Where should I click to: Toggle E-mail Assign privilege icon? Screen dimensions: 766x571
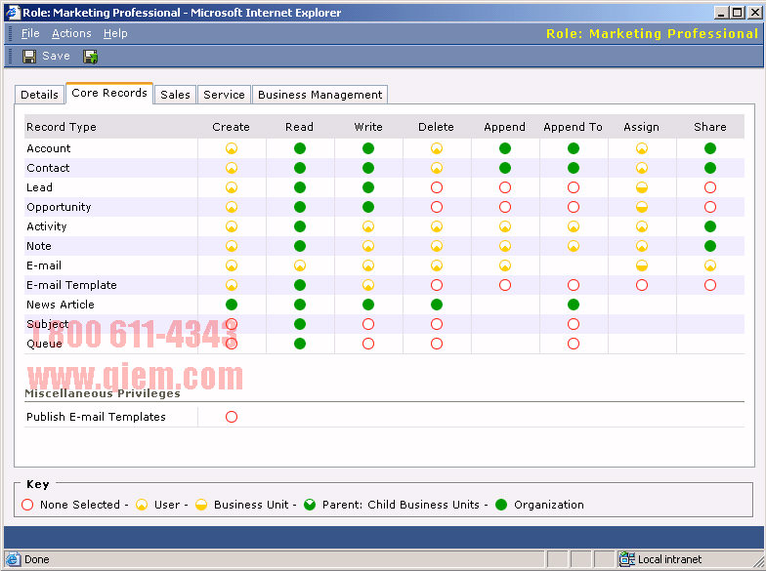coord(642,265)
